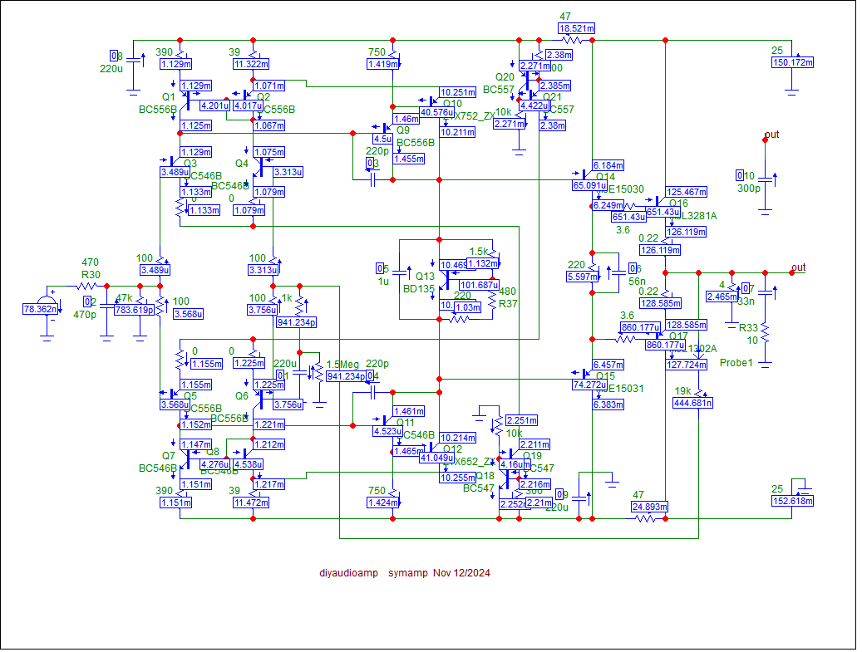Image resolution: width=862 pixels, height=652 pixels.
Task: Click the 4.538u base current value
Action: (248, 464)
